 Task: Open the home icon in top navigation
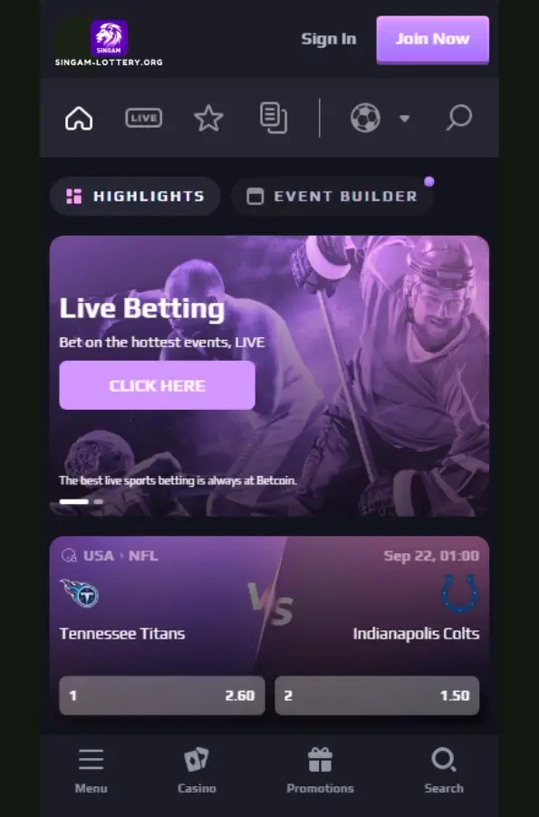pyautogui.click(x=79, y=118)
